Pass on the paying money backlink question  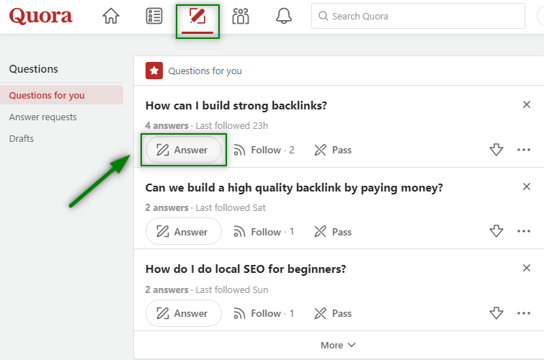click(x=333, y=232)
